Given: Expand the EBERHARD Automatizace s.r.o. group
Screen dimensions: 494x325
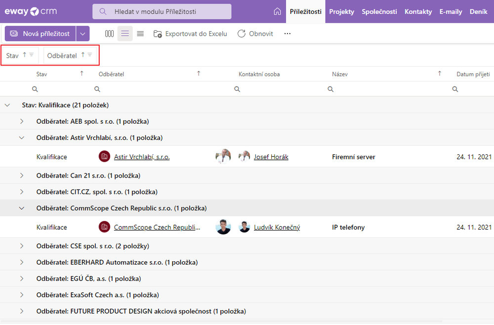Looking at the screenshot, I should [x=21, y=262].
